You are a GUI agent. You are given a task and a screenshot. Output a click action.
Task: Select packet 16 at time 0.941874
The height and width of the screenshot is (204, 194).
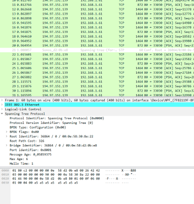click(97, 27)
